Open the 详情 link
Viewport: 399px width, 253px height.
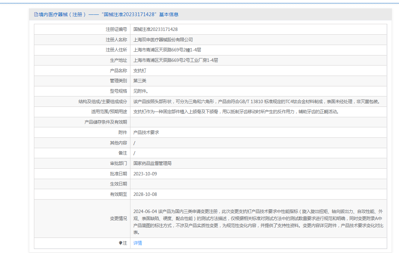[x=137, y=243]
